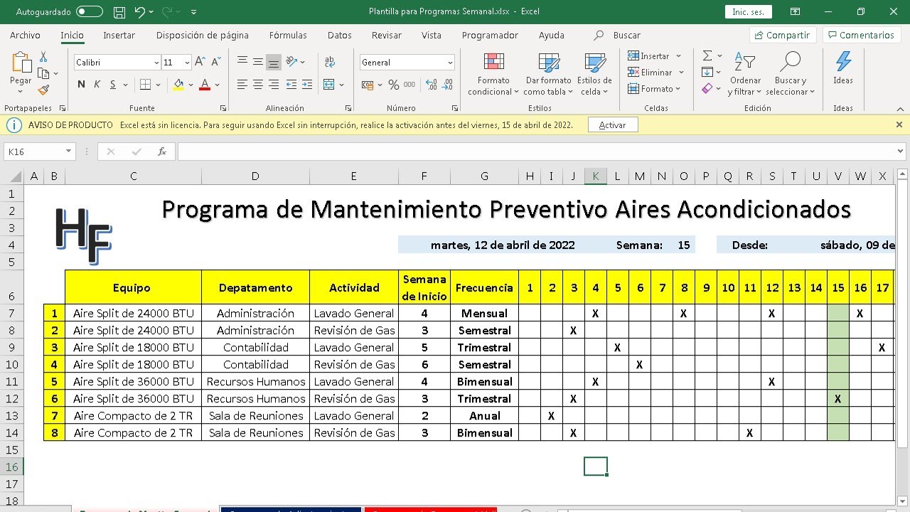The height and width of the screenshot is (512, 910).
Task: Apply the yellow fill color bucket
Action: click(x=178, y=85)
